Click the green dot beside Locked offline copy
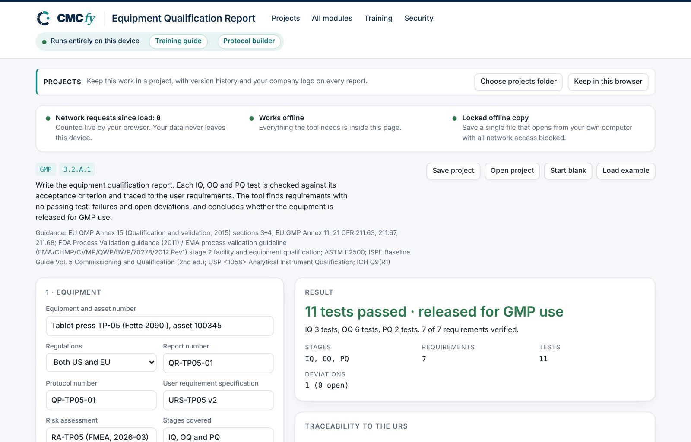This screenshot has width=691, height=442. (x=454, y=119)
